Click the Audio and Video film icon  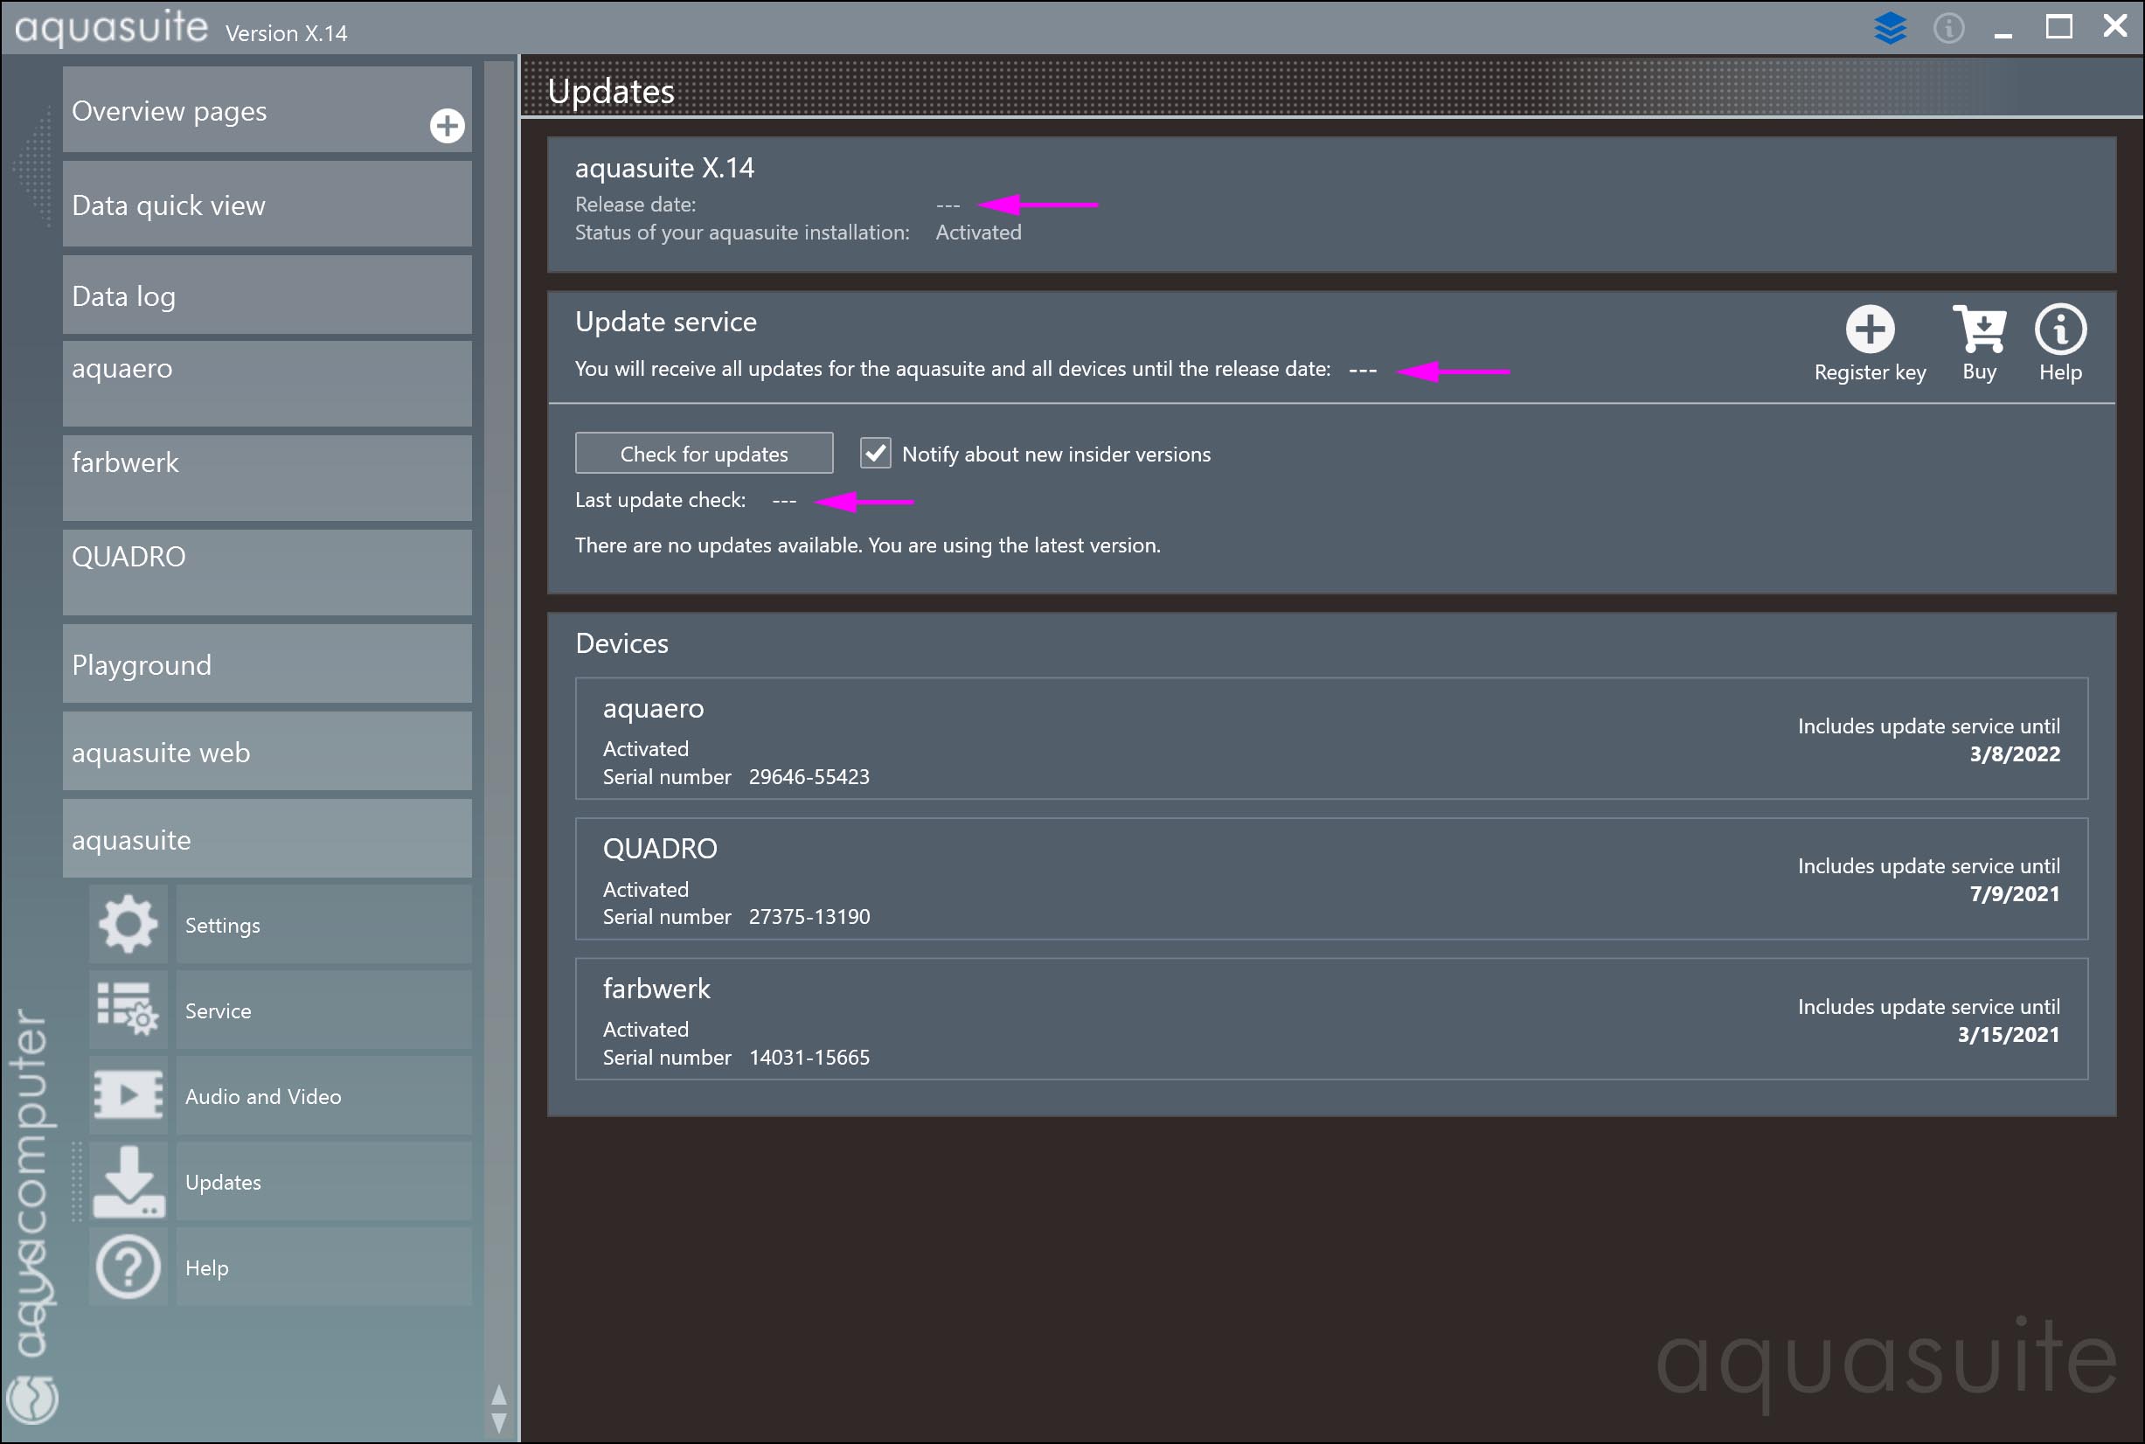click(128, 1095)
